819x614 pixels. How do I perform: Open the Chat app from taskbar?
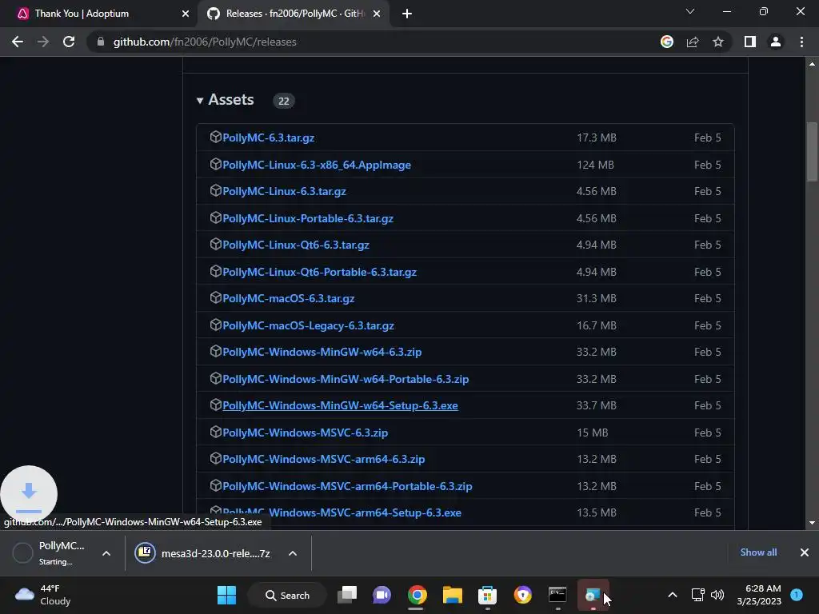point(382,595)
